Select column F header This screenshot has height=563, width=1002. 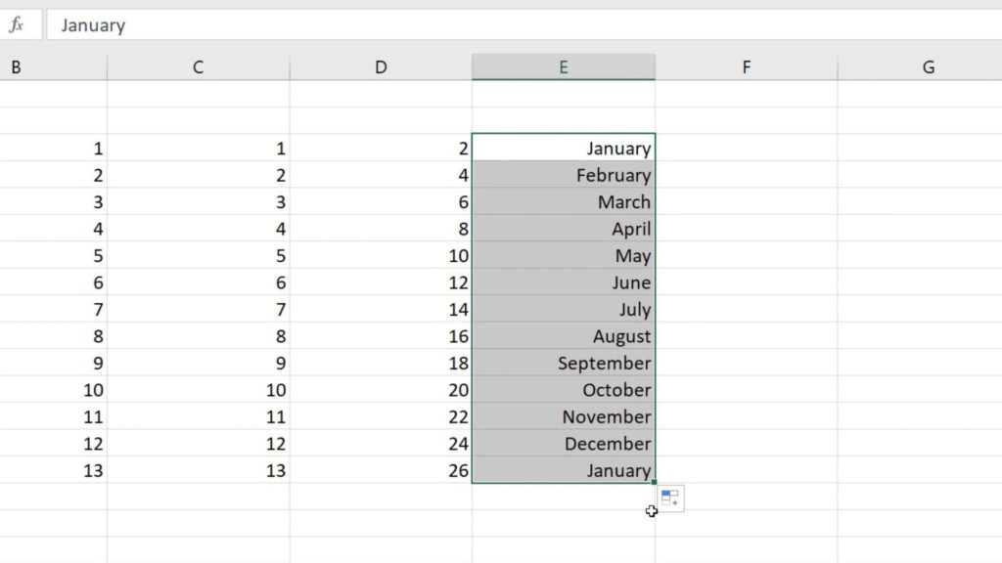pyautogui.click(x=747, y=67)
